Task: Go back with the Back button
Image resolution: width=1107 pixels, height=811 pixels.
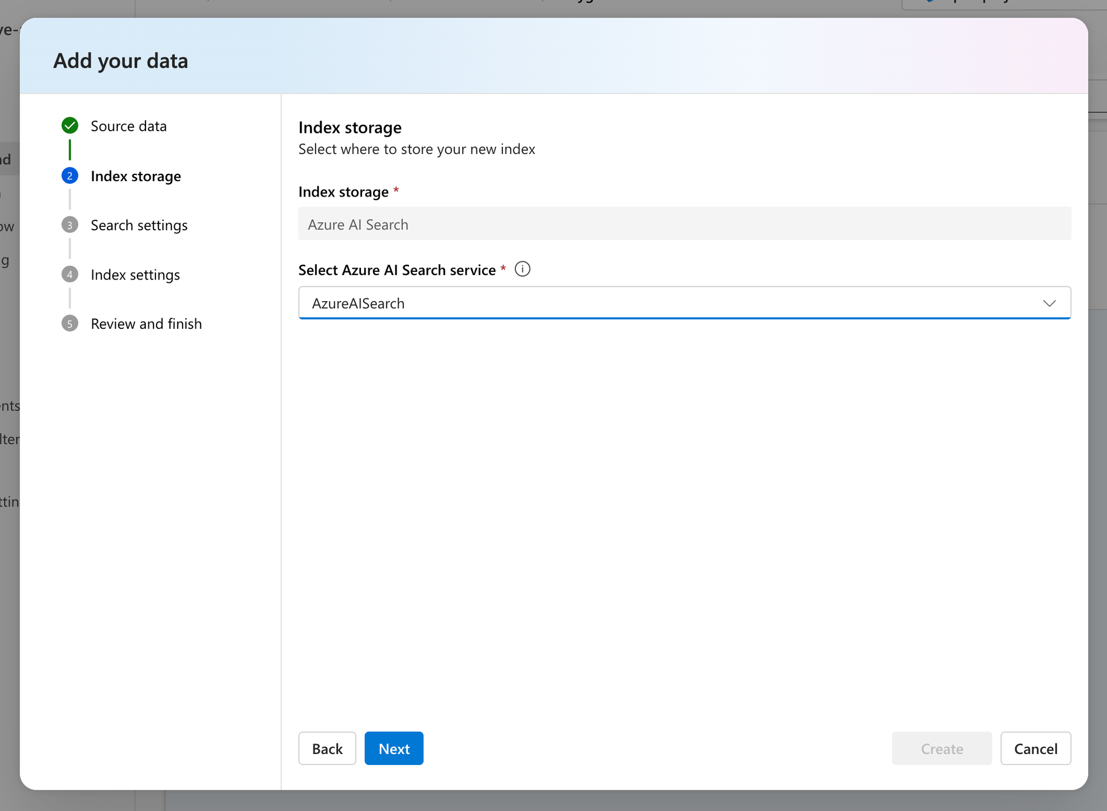Action: click(327, 748)
